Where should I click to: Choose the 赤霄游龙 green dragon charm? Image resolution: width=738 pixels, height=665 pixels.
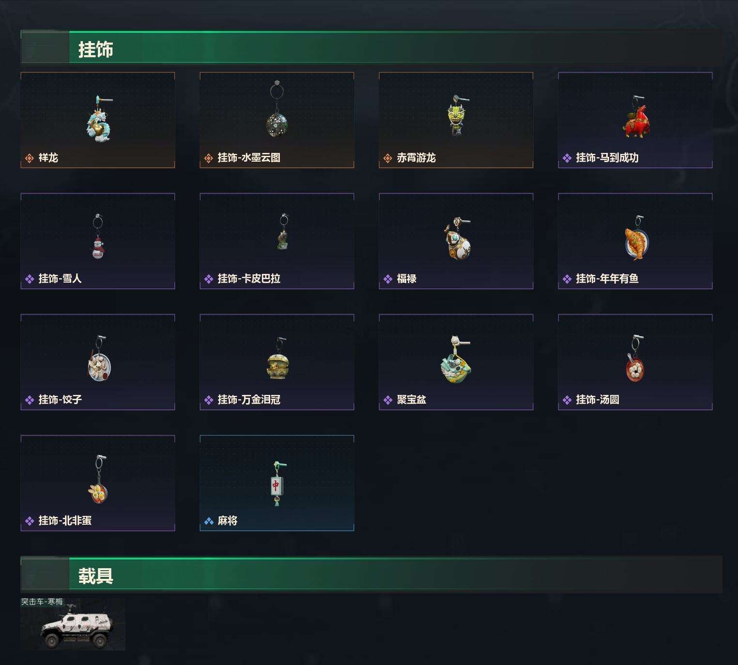pyautogui.click(x=456, y=116)
